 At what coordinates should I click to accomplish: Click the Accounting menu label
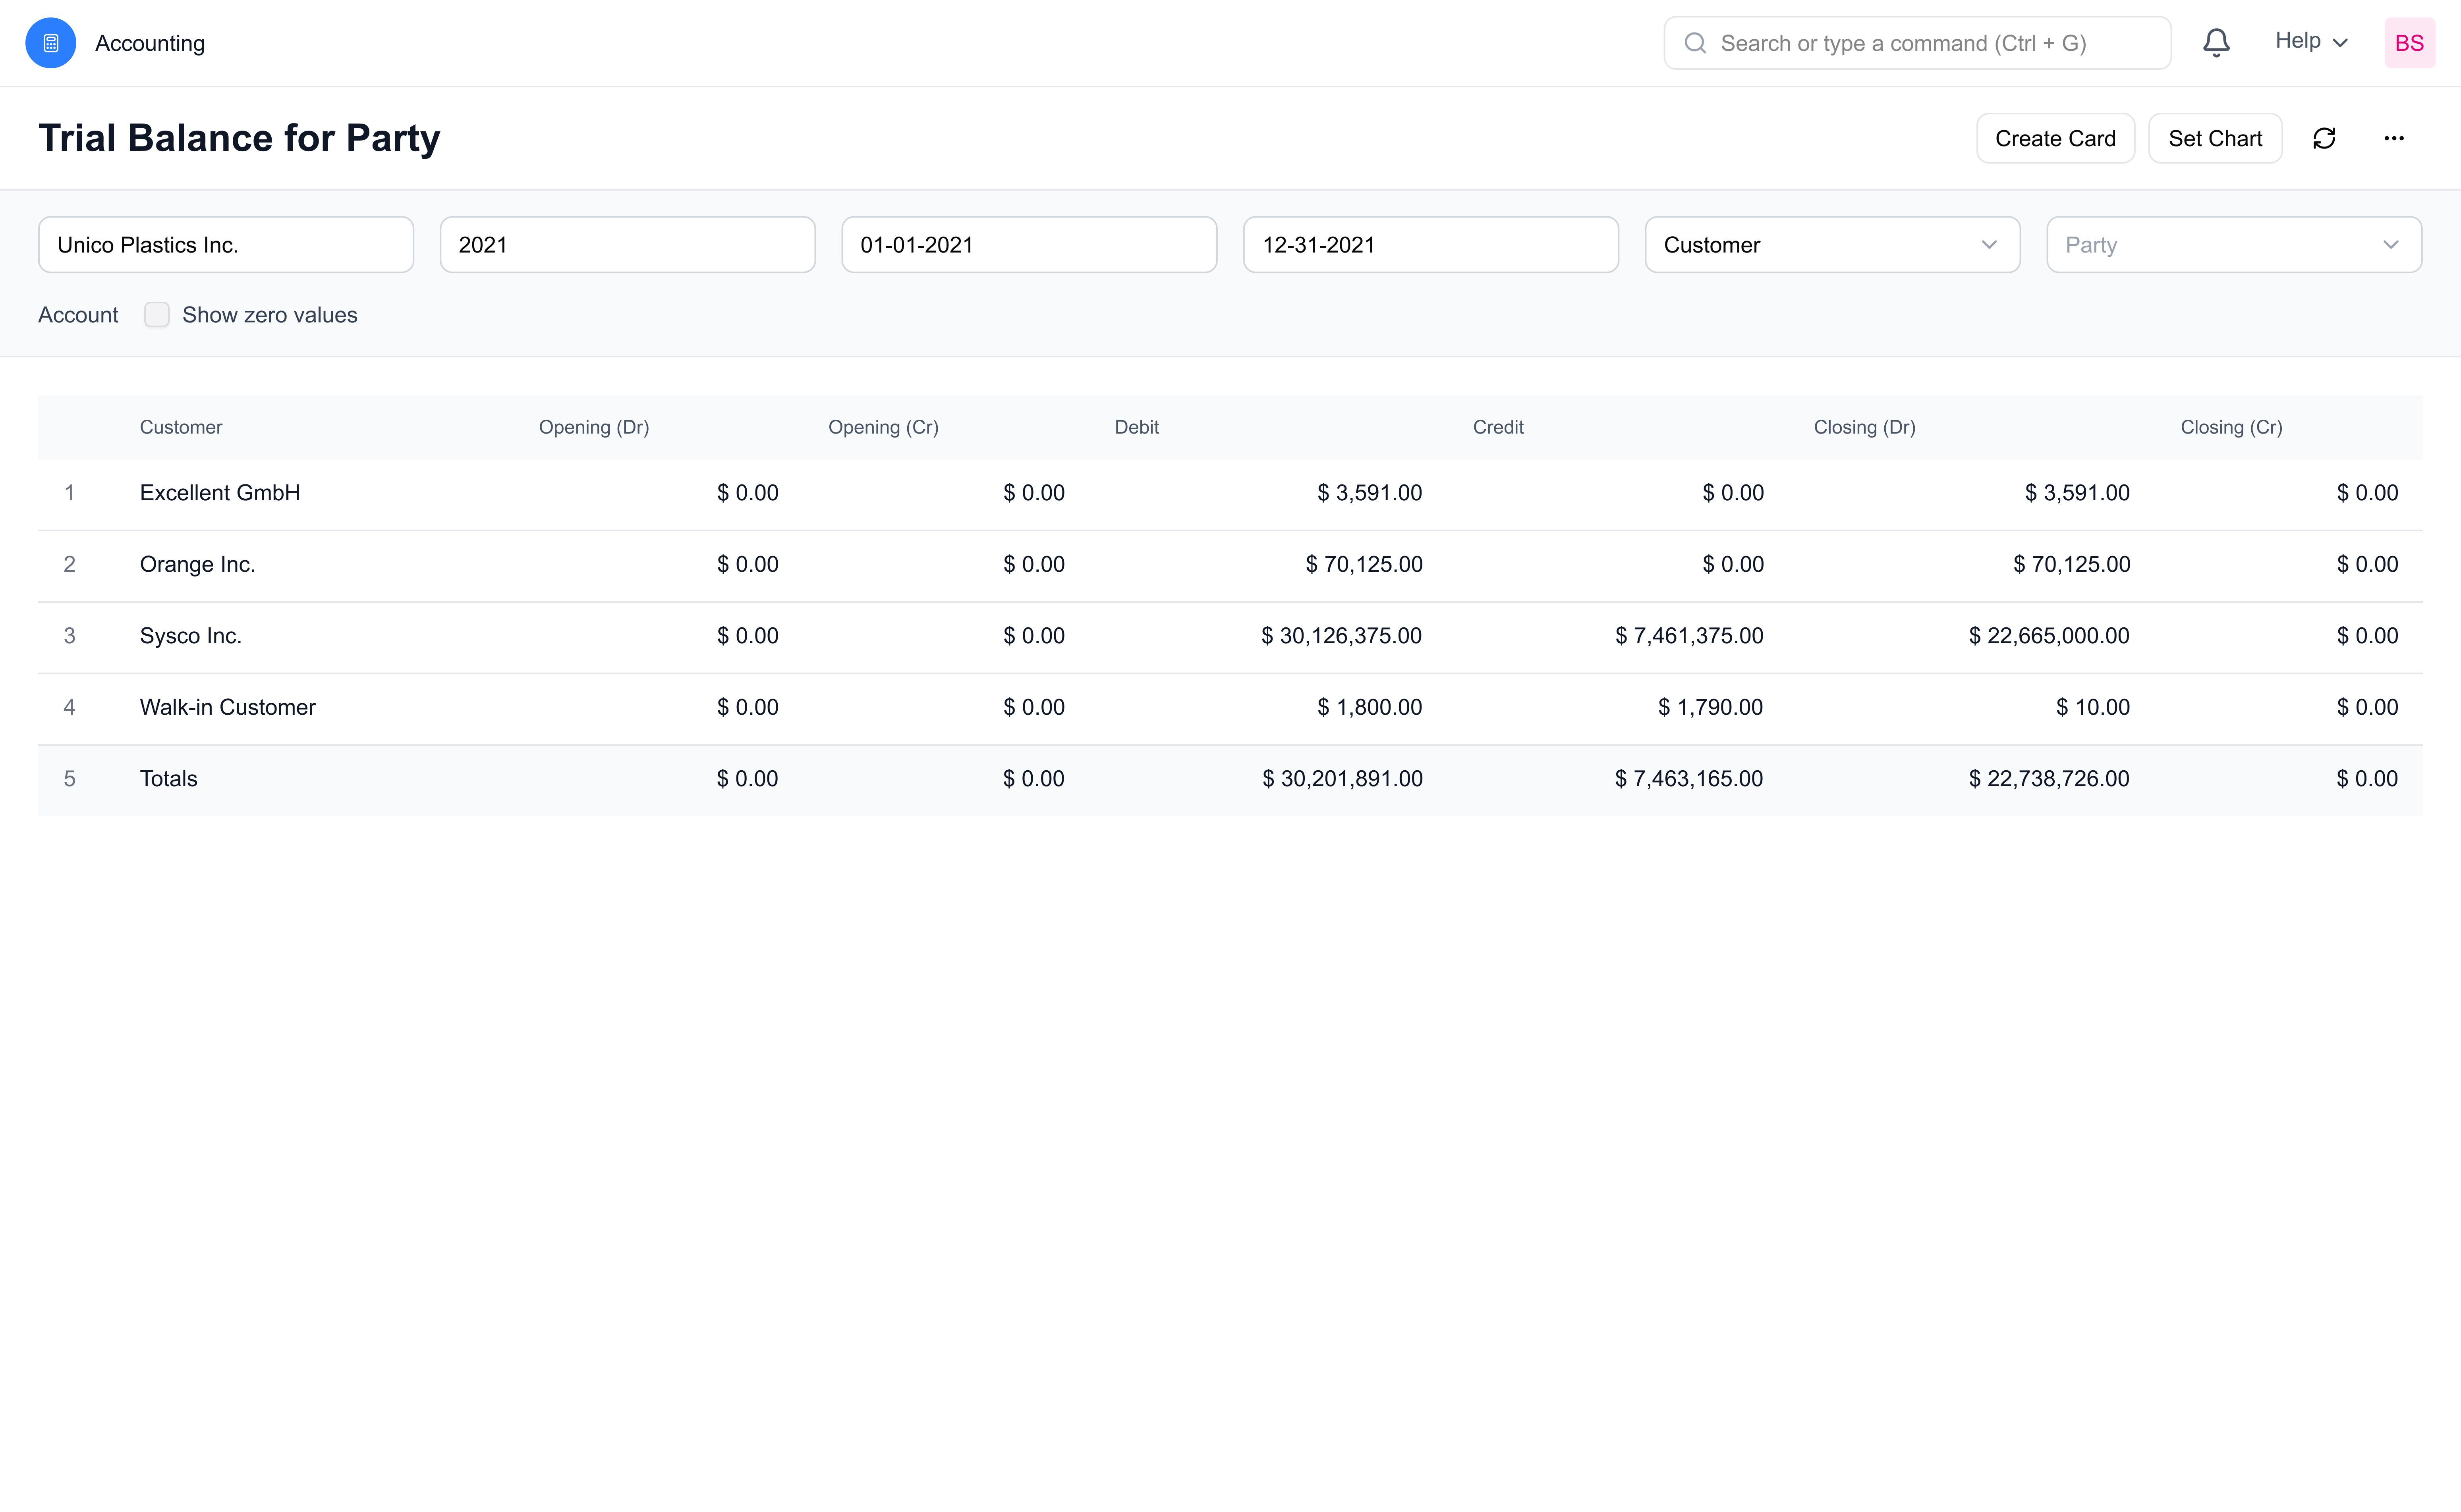pyautogui.click(x=150, y=42)
